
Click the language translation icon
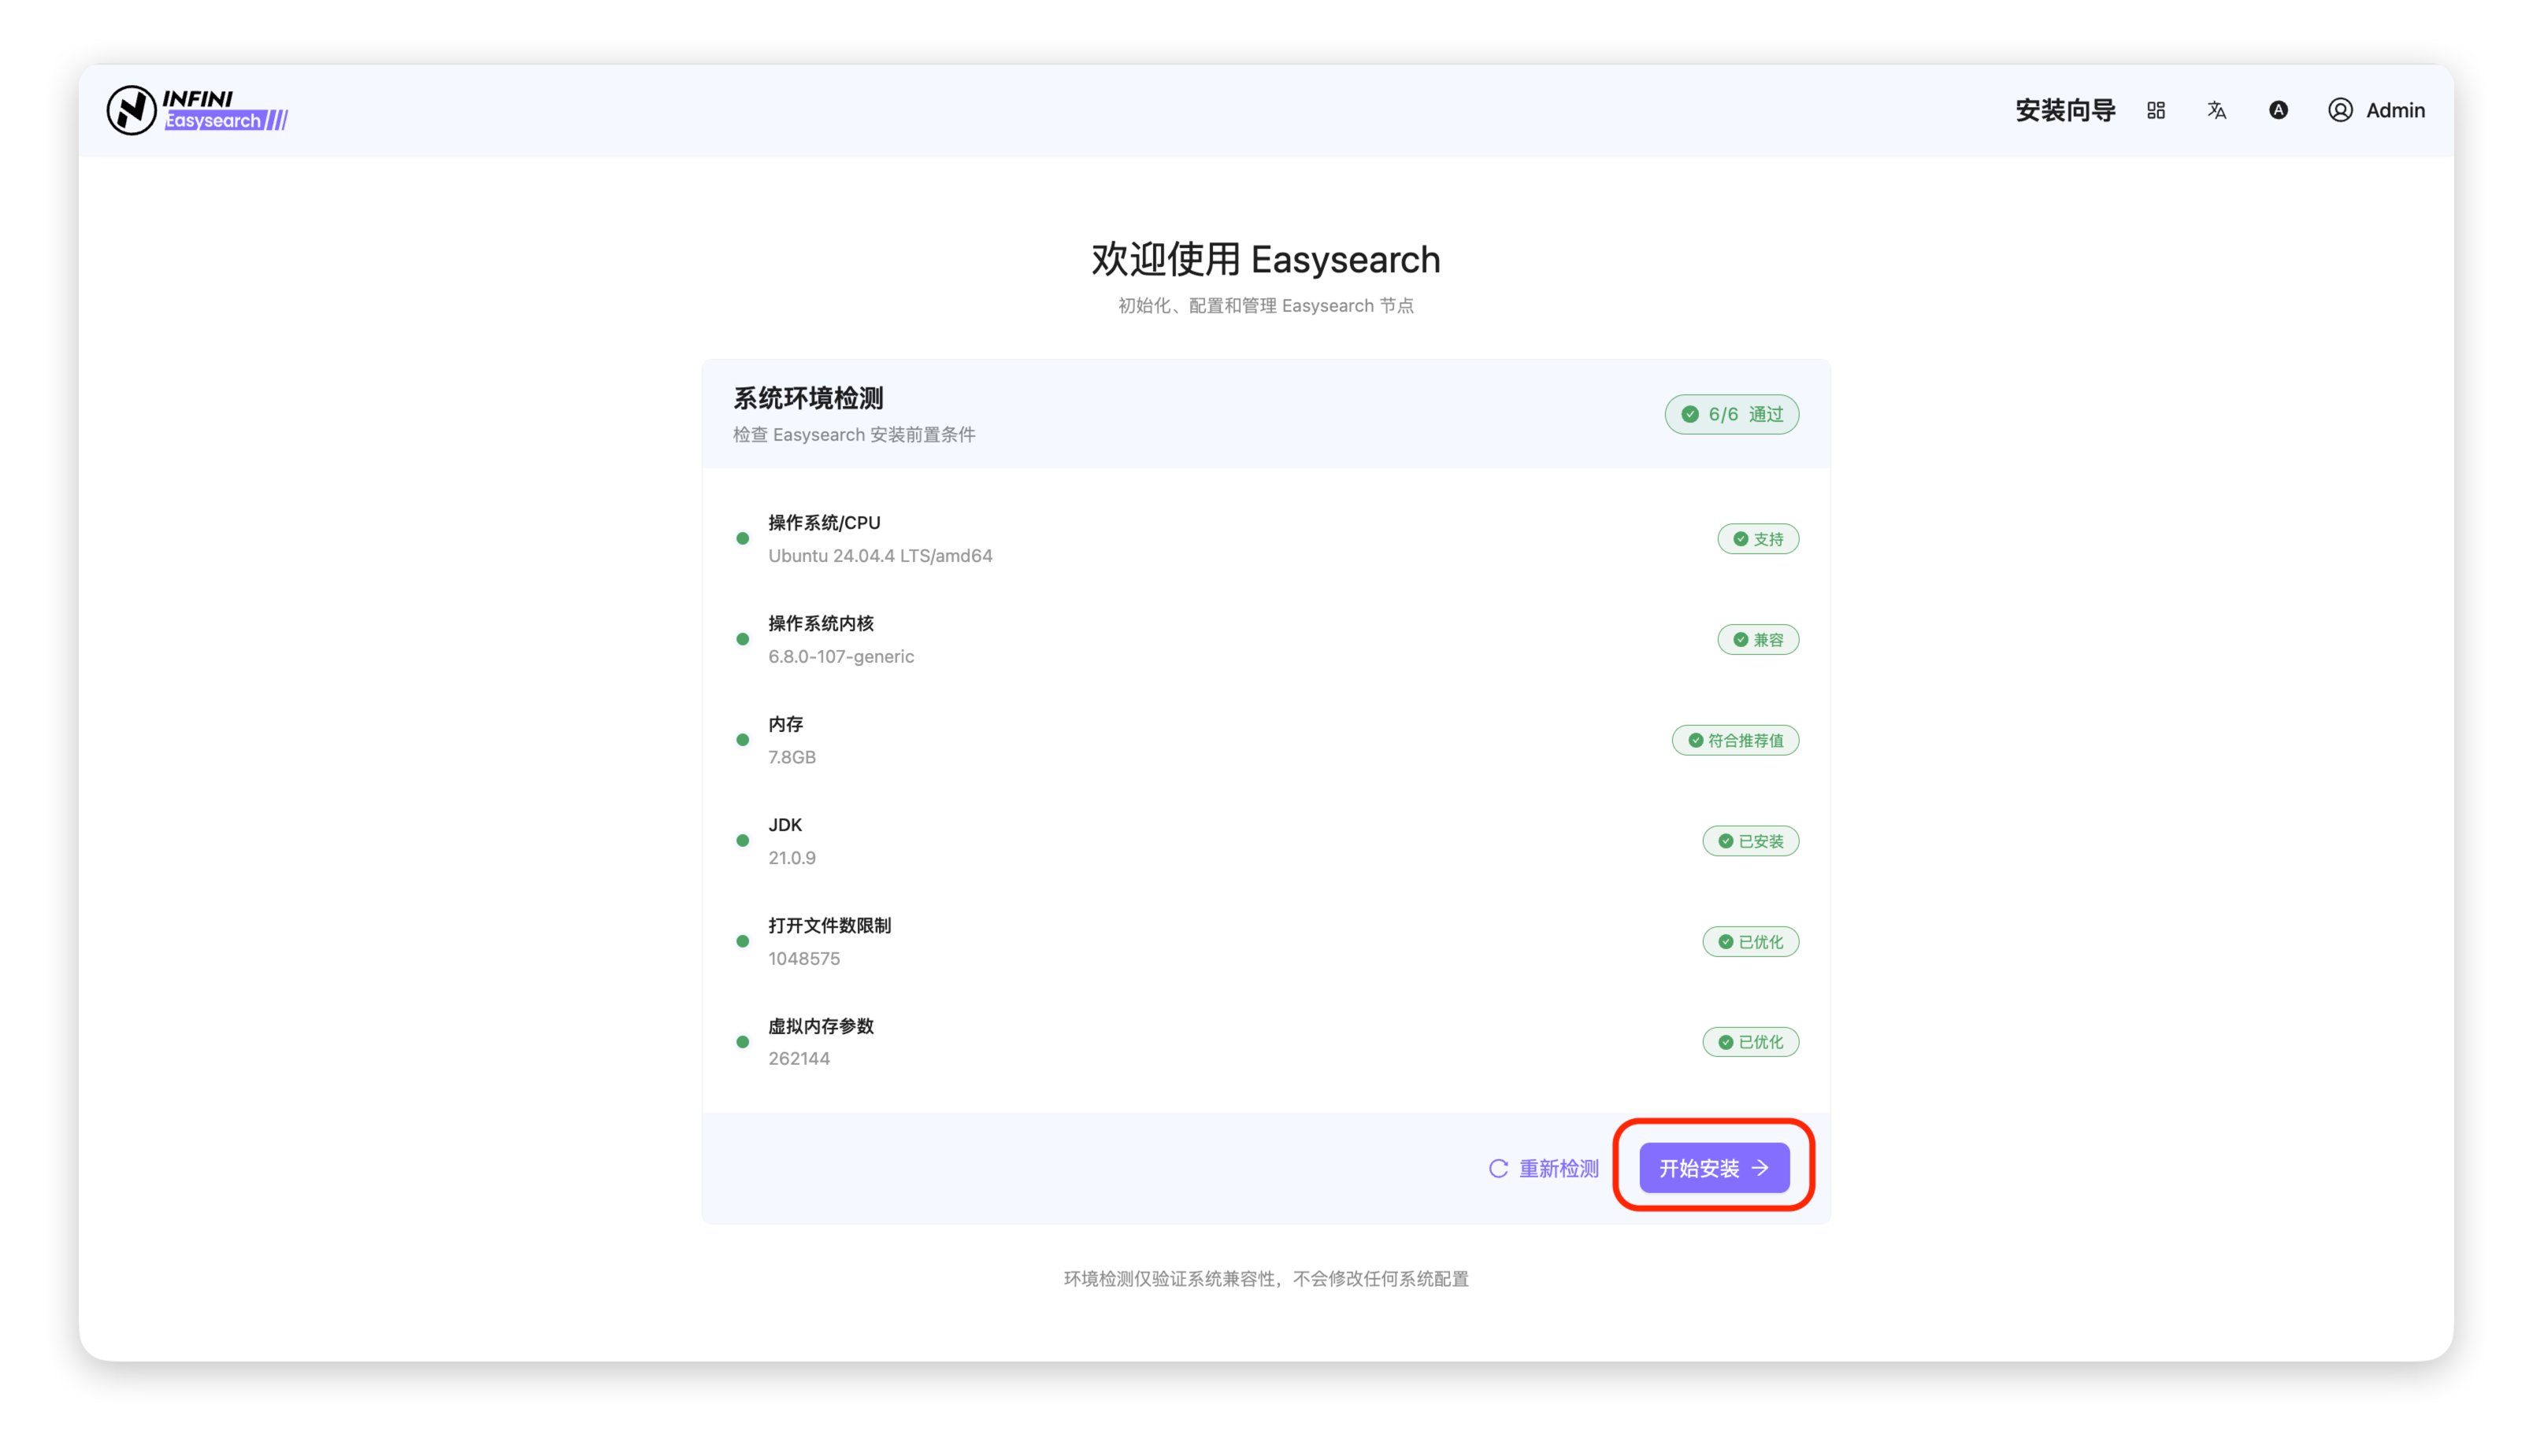click(2216, 110)
